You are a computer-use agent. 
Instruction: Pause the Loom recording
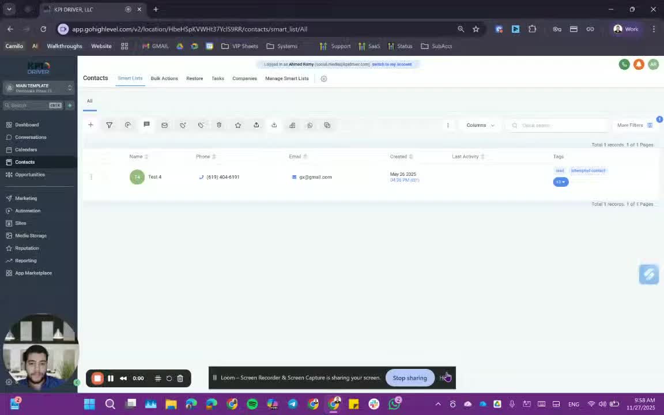(x=111, y=378)
